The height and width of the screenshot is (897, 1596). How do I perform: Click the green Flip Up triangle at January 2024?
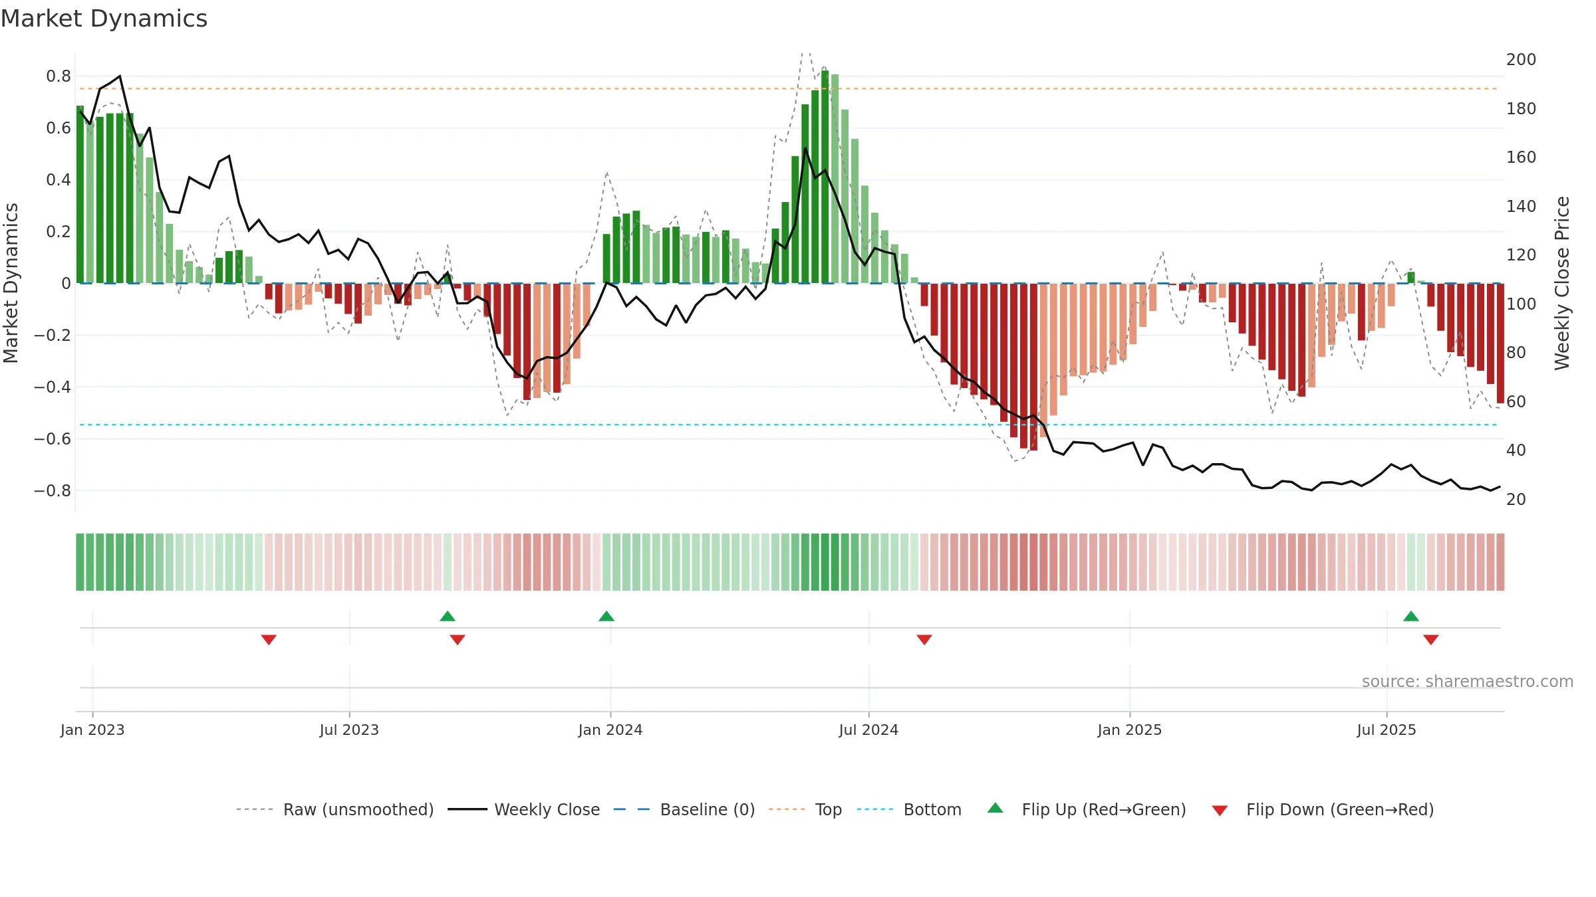[x=606, y=616]
